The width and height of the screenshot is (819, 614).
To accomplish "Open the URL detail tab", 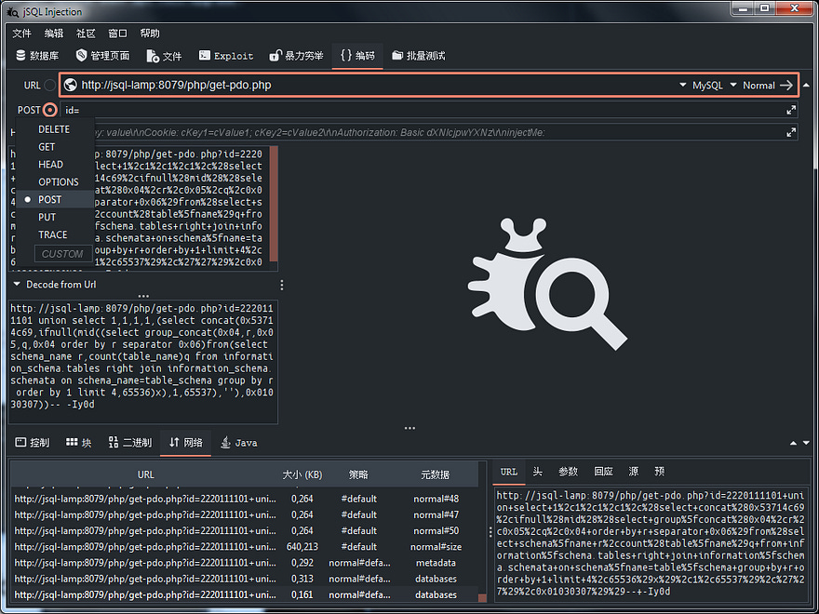I will 509,472.
